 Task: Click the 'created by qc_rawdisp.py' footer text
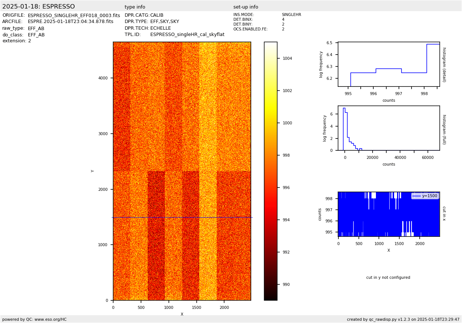point(403,319)
